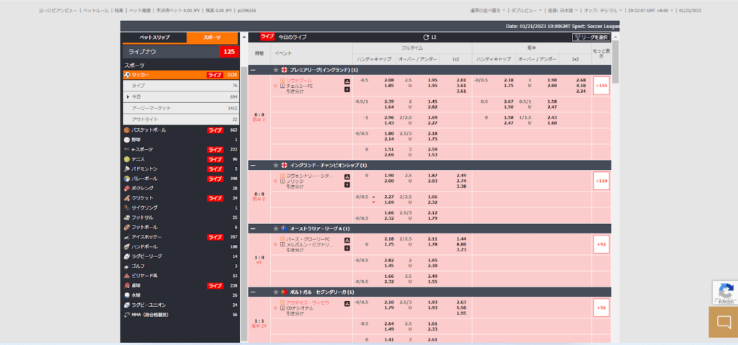
Task: Expand the 今日 submenu arrow
Action: (128, 97)
